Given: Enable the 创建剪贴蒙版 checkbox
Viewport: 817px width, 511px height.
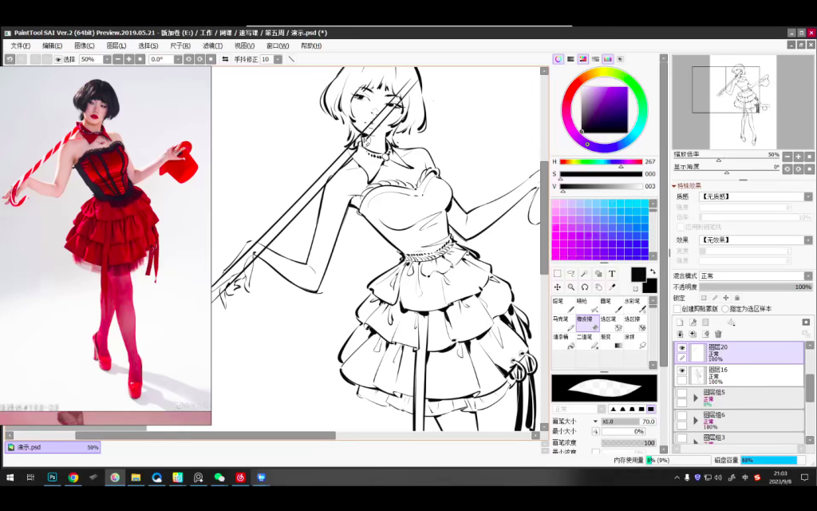Looking at the screenshot, I should (x=678, y=309).
